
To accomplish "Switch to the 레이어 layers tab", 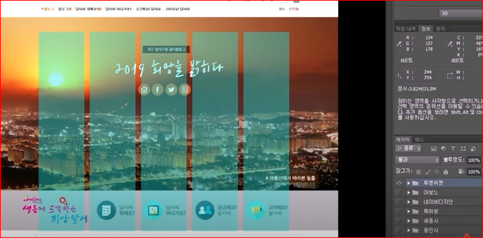I will point(403,139).
